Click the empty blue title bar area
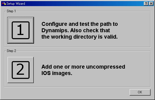Viewport: 155px width, 100px height. [84, 4]
